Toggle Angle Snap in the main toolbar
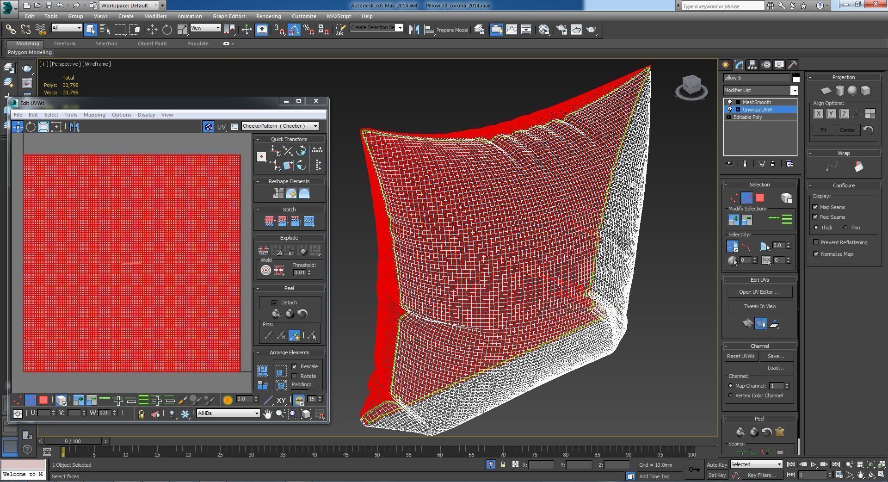Image resolution: width=888 pixels, height=482 pixels. [x=294, y=30]
